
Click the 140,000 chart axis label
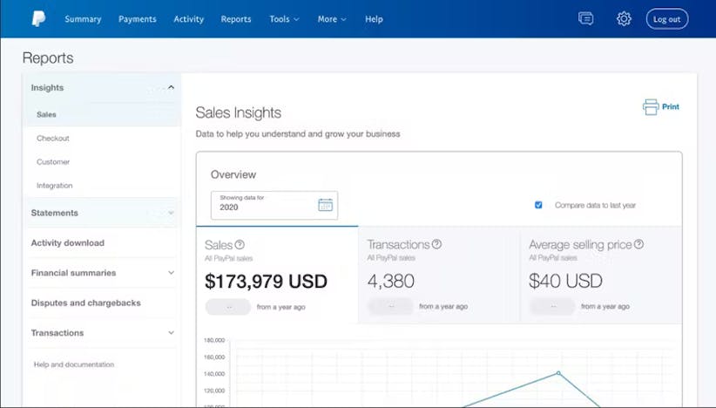tap(214, 374)
